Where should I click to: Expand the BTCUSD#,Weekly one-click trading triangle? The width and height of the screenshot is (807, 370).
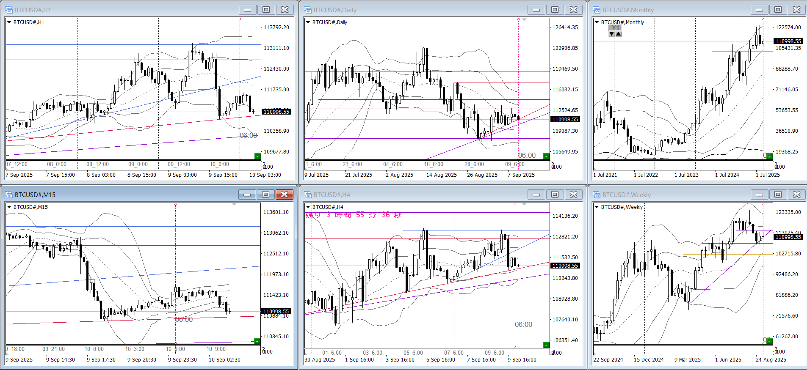point(597,207)
